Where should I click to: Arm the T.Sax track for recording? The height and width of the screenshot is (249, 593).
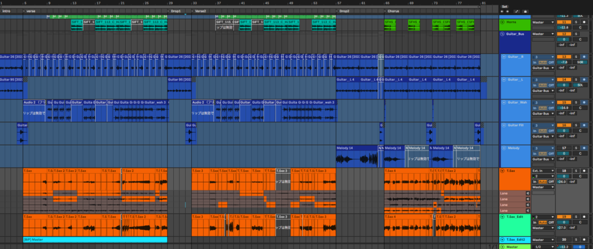pos(584,171)
